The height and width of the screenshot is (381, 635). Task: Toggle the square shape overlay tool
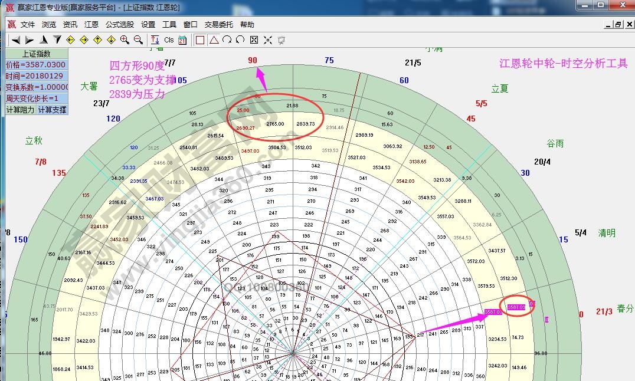tap(200, 40)
